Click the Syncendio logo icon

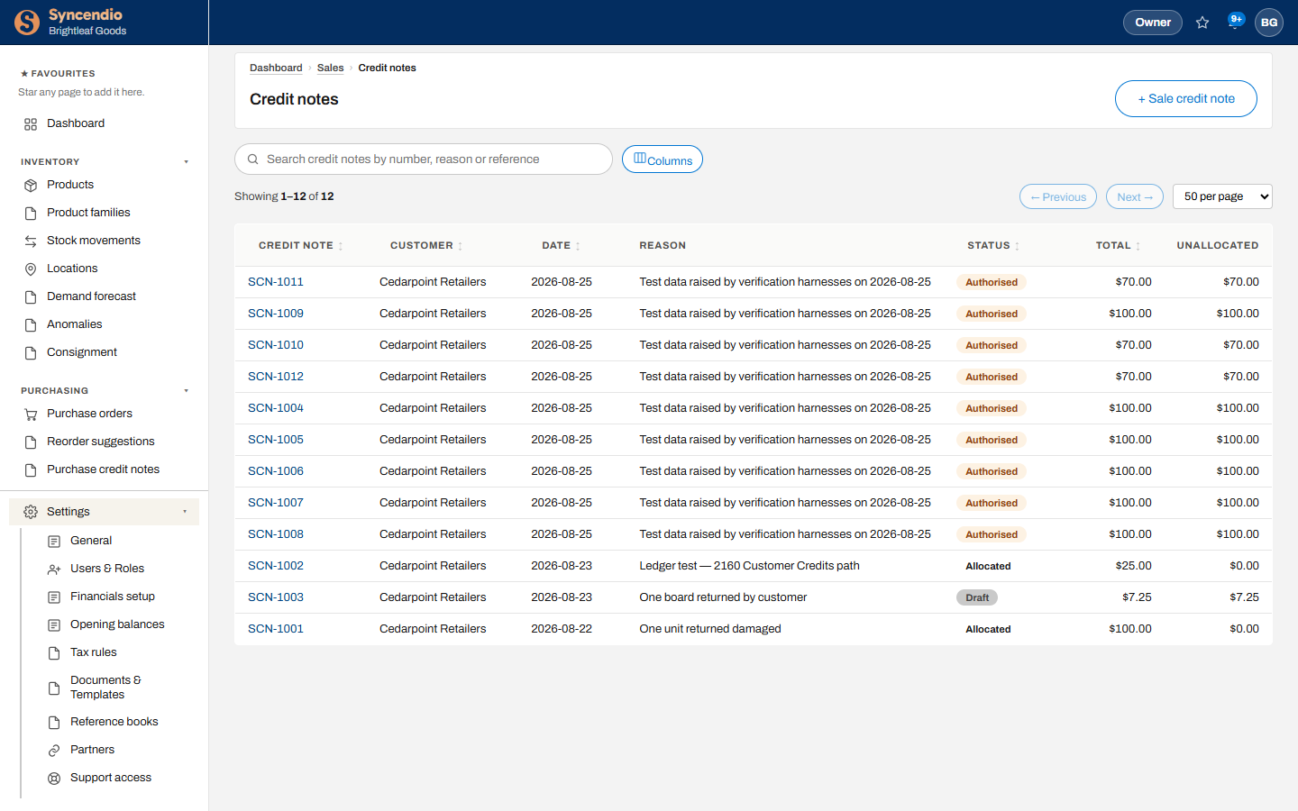click(x=27, y=23)
